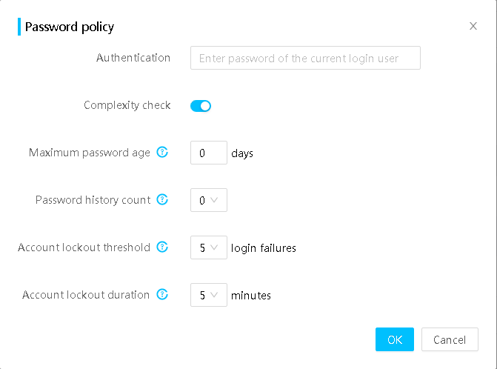Image resolution: width=497 pixels, height=369 pixels.
Task: Click the Authentication label
Action: pos(133,58)
